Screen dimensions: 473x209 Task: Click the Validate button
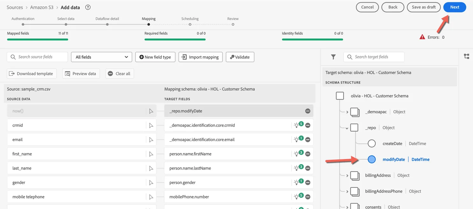coord(240,57)
